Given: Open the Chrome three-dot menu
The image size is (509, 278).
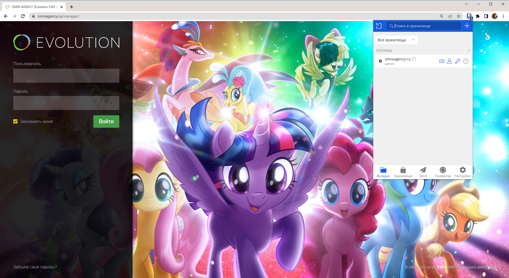Looking at the screenshot, I should [x=503, y=16].
